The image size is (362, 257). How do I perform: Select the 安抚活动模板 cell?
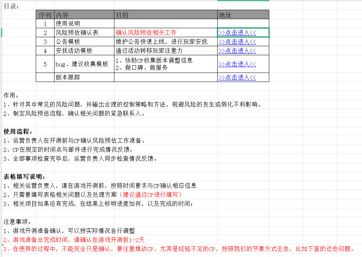point(84,51)
